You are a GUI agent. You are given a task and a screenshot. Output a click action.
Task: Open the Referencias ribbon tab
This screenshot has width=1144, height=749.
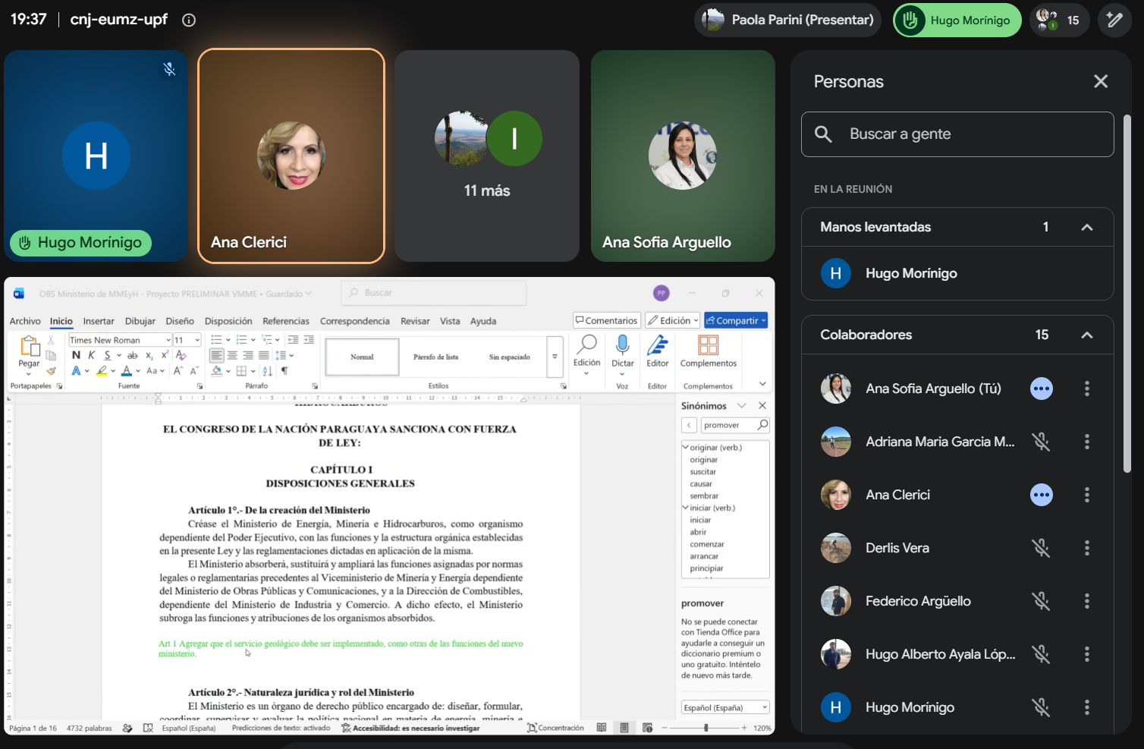(x=286, y=321)
